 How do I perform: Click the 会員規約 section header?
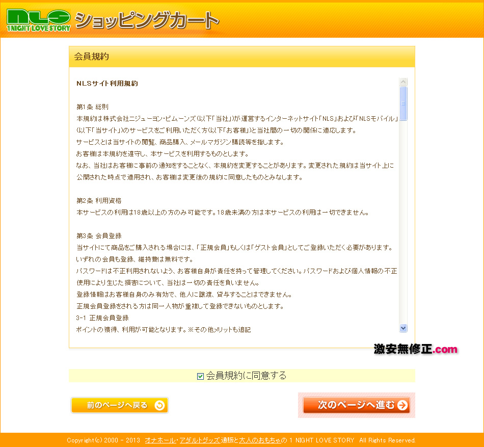coord(242,57)
